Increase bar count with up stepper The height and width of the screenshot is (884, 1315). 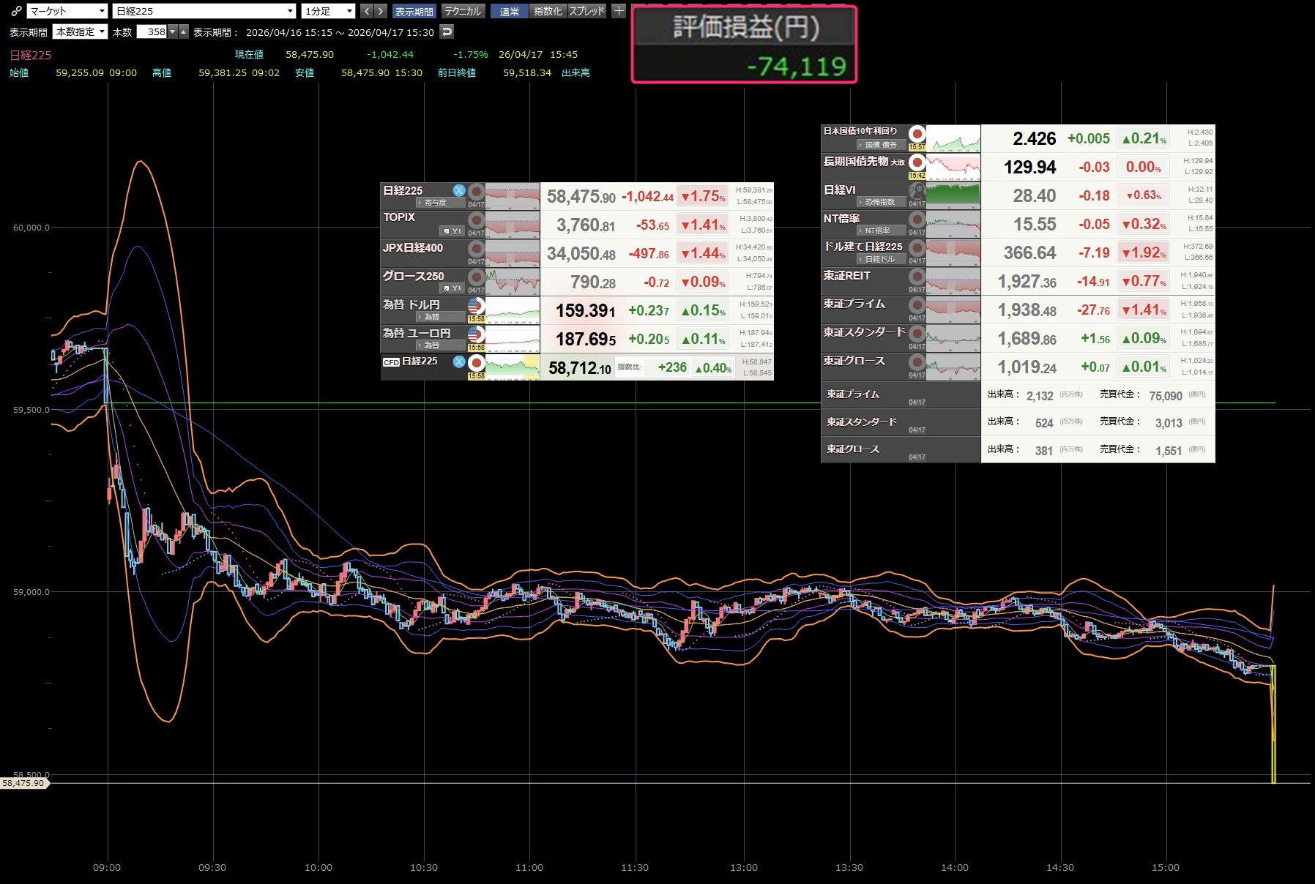184,31
